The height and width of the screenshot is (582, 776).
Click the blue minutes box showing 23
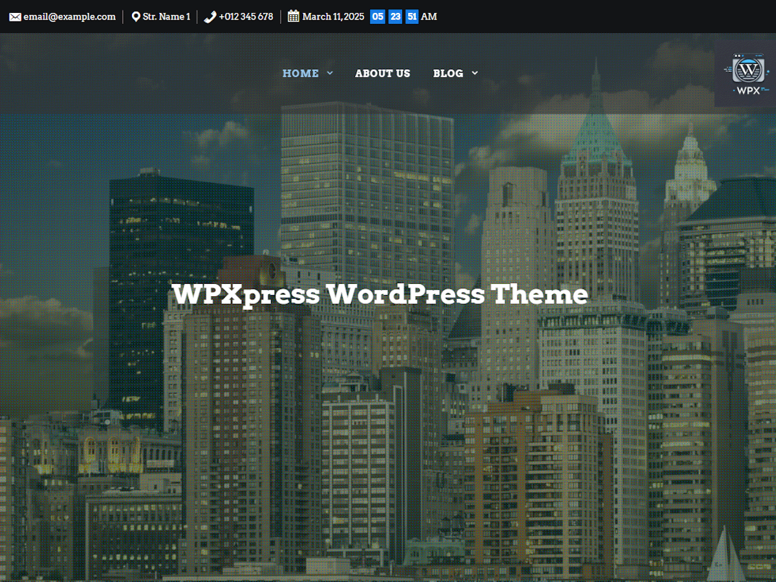coord(395,17)
